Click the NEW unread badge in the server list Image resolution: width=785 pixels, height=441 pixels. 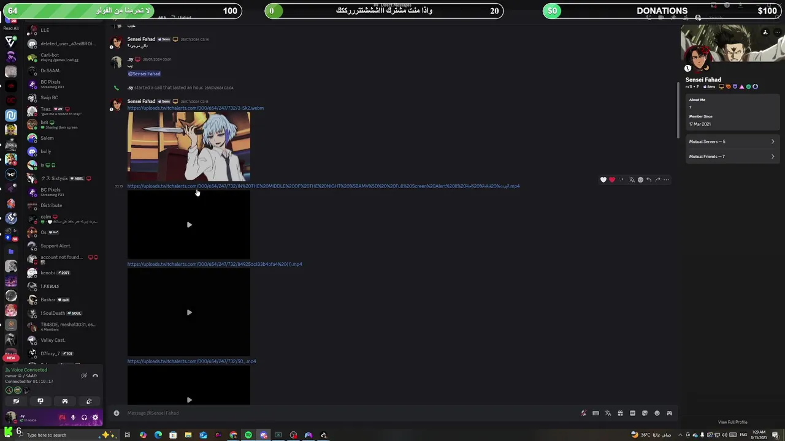(x=11, y=358)
